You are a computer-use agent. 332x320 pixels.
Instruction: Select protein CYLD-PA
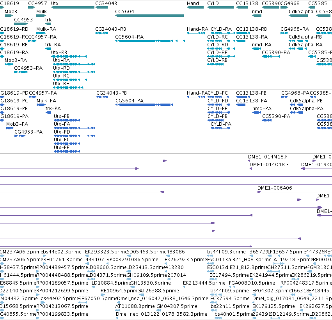tap(220, 128)
